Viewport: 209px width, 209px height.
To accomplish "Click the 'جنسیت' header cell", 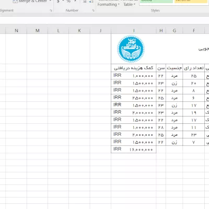I will point(175,68).
